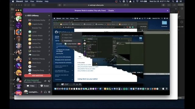The height and width of the screenshot is (109, 195).
Task: Open the bearded man avatar server
Action: pos(19,52)
